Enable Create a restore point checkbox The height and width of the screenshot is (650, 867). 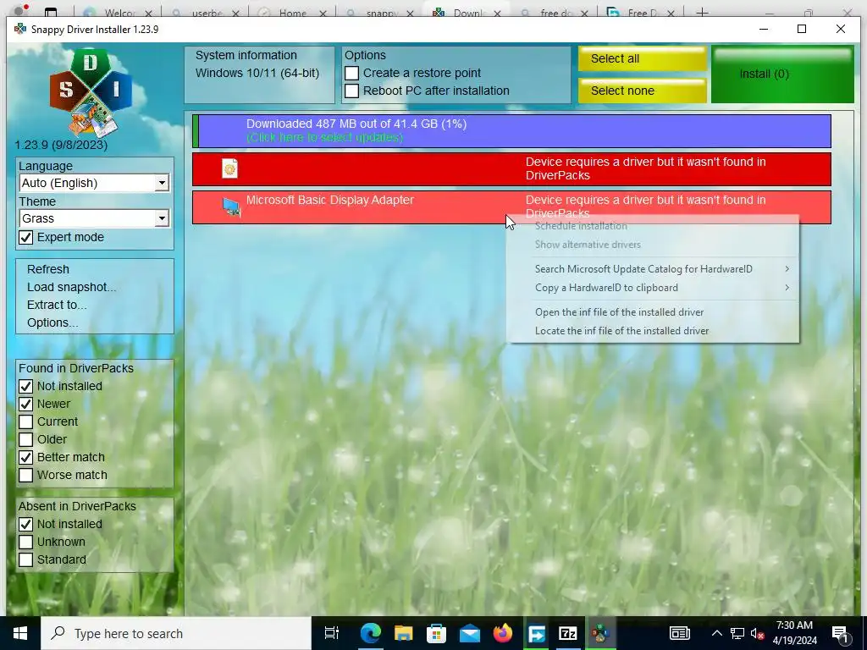351,73
